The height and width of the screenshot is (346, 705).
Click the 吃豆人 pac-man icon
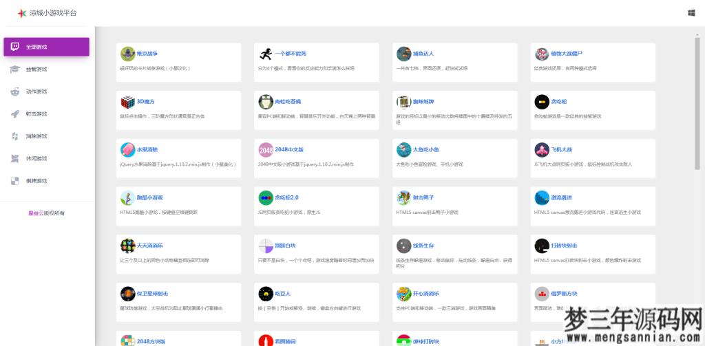266,294
